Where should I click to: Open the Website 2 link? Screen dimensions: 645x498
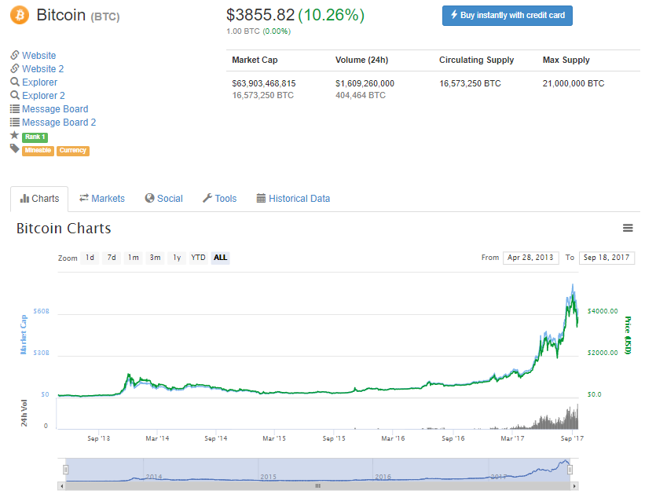pos(42,68)
